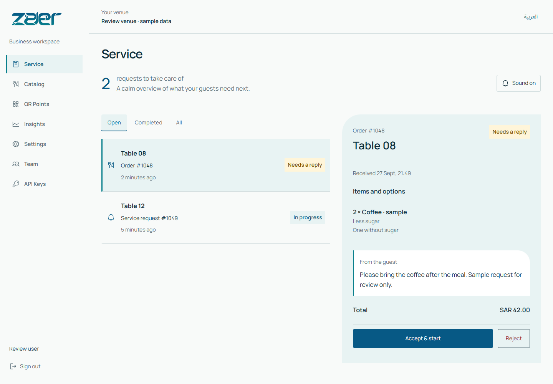Viewport: 553px width, 384px height.
Task: Click Needs a reply badge in order detail panel
Action: 509,132
